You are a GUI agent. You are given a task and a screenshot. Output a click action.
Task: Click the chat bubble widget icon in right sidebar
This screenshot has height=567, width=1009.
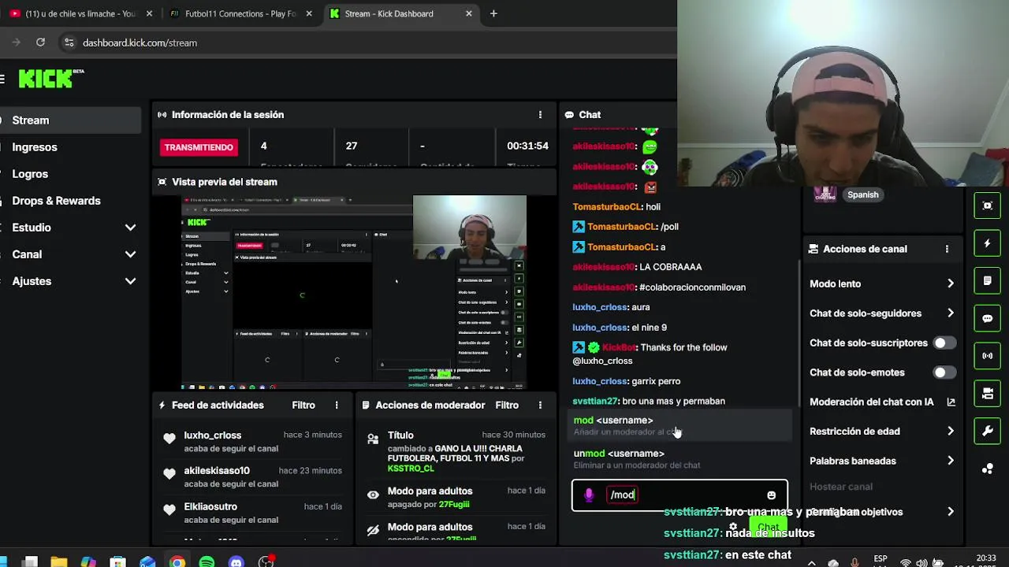point(988,318)
